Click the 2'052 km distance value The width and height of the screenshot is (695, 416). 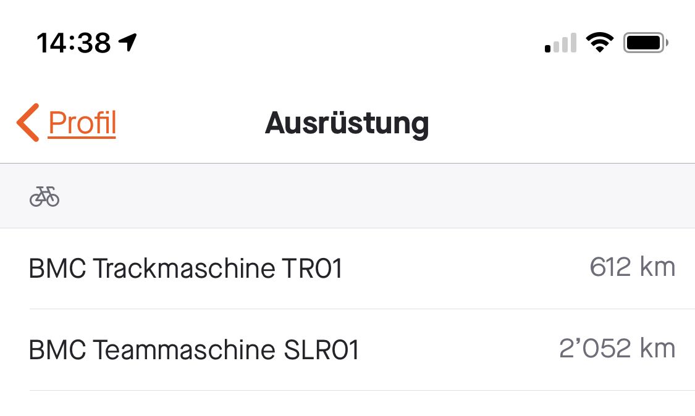(x=617, y=349)
